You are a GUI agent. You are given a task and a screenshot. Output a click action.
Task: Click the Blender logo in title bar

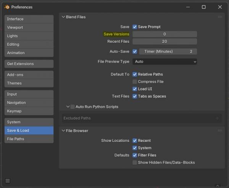pyautogui.click(x=6, y=7)
